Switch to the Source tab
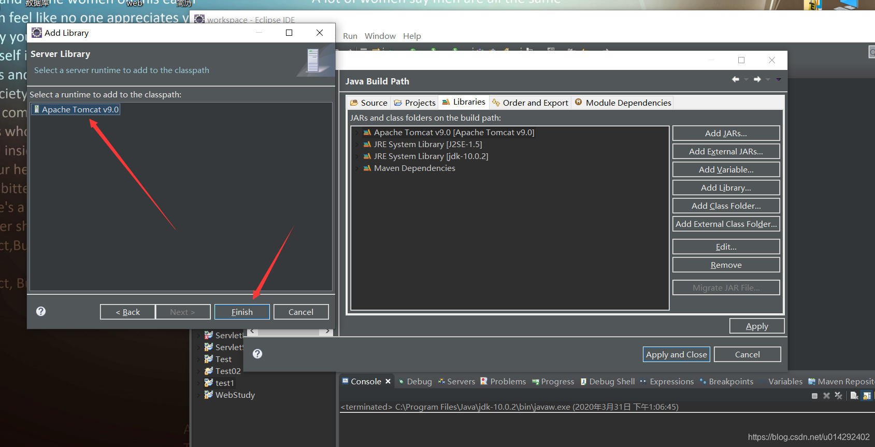Viewport: 875px width, 447px height. click(368, 103)
